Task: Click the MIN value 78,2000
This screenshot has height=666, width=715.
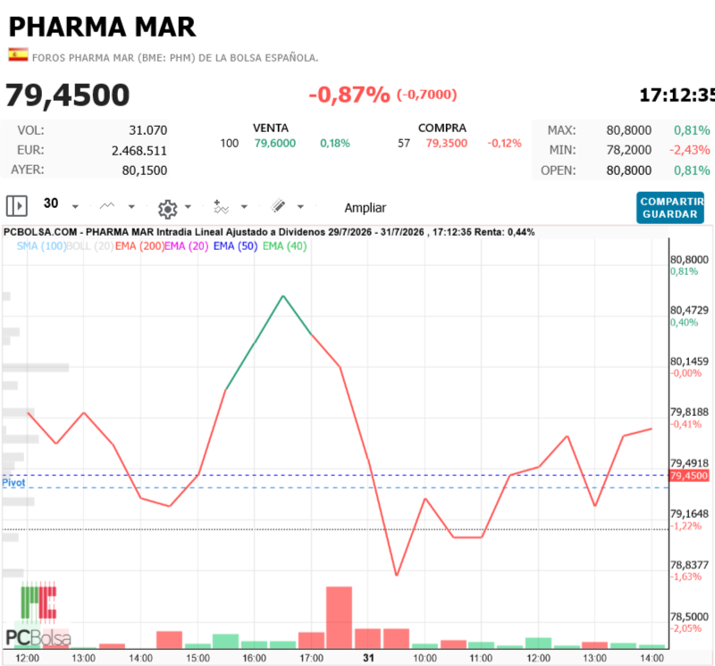Action: click(629, 150)
